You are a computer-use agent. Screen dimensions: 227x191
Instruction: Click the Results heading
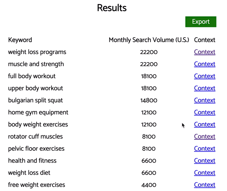coord(112,8)
